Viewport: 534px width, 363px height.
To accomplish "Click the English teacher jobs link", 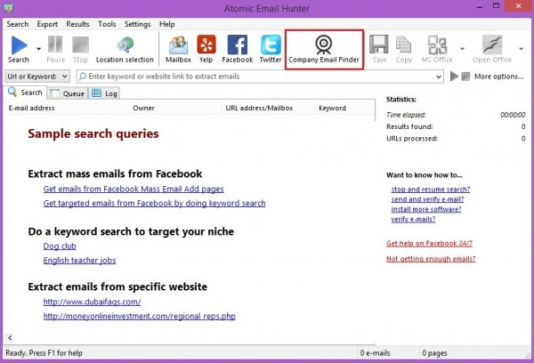I will click(79, 261).
